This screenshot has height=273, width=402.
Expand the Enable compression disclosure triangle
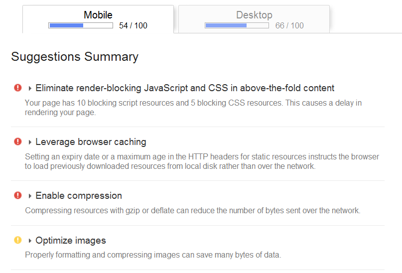click(30, 196)
